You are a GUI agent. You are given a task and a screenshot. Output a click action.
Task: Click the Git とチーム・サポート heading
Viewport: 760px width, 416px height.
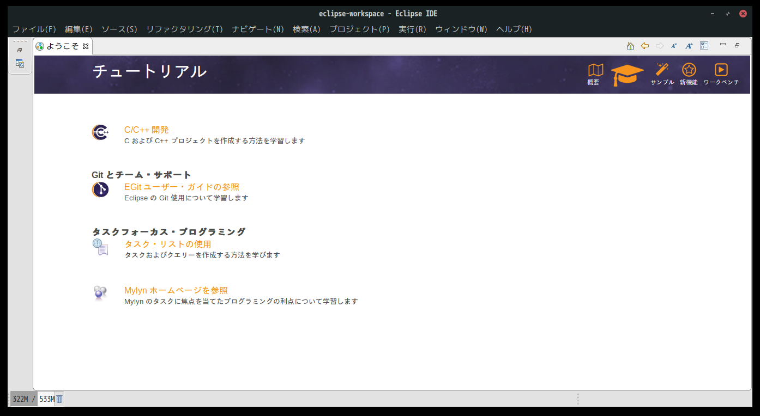142,175
